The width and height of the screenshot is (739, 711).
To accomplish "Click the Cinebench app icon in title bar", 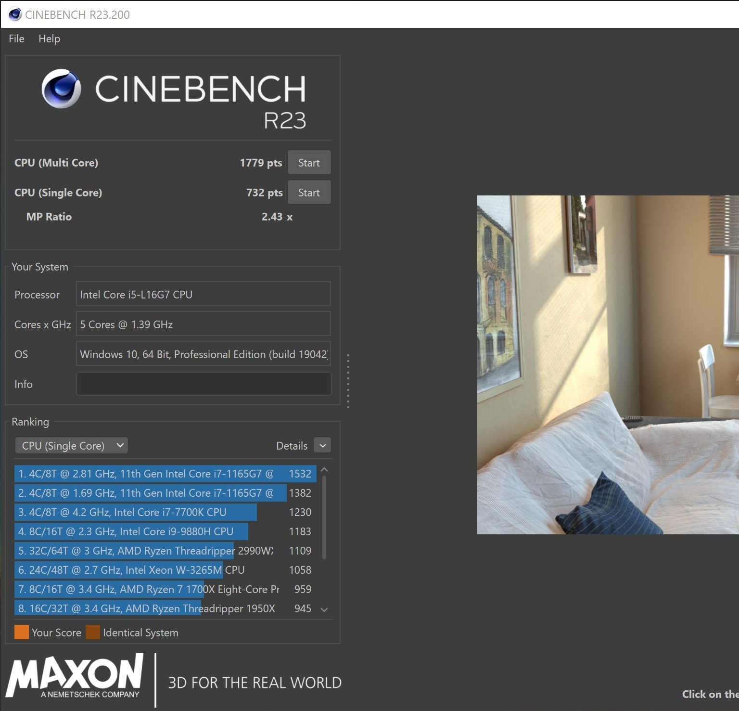I will click(x=15, y=14).
